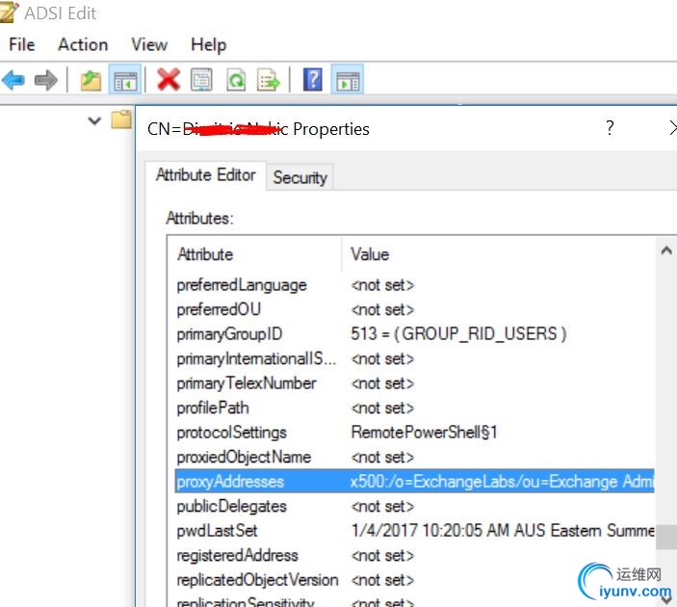
Task: Select the profilePath attribute row
Action: click(x=414, y=408)
